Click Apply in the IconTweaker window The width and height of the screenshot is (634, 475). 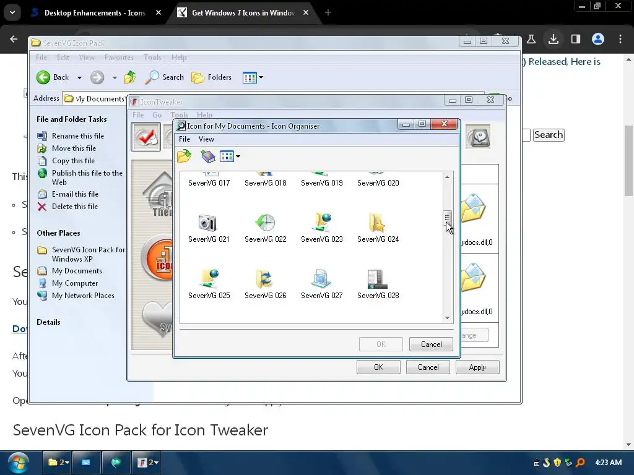click(x=477, y=367)
